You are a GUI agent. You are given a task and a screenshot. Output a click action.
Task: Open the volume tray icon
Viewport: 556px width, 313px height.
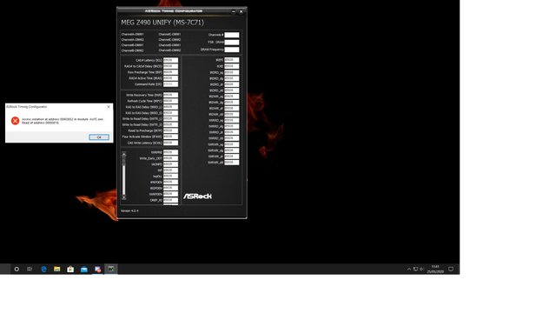[x=421, y=269]
